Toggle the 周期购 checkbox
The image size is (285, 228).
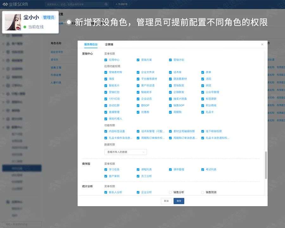[170, 112]
